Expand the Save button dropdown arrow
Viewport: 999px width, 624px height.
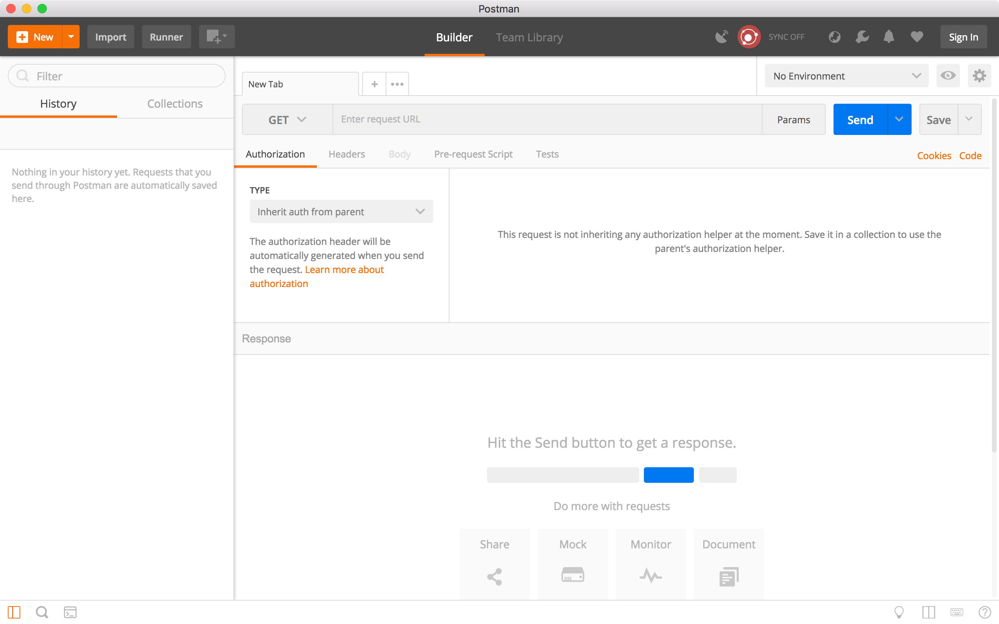tap(969, 119)
